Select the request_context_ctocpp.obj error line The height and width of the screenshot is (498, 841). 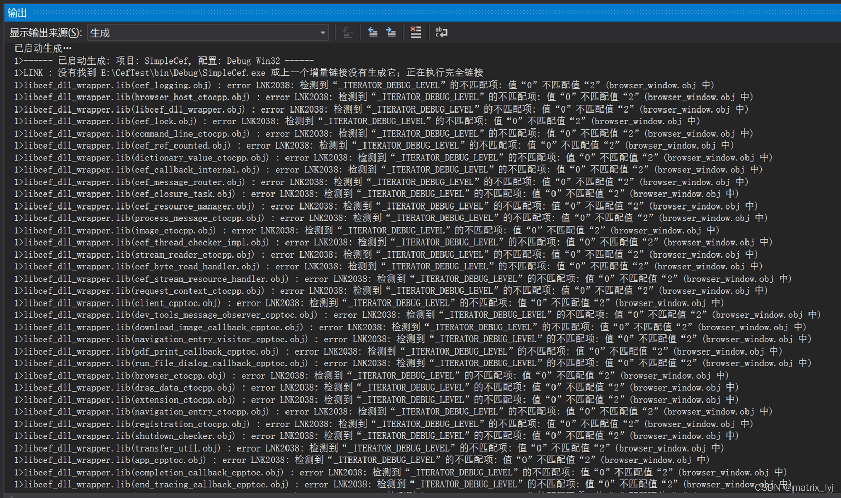[391, 291]
